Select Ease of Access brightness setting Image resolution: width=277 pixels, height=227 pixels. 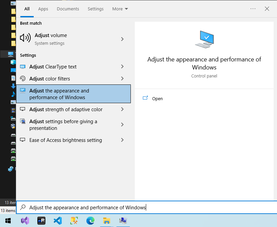(x=65, y=140)
